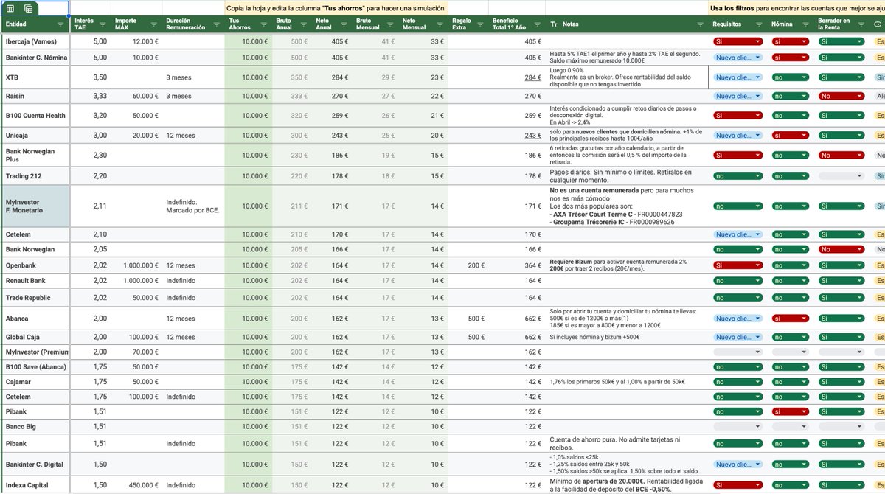Open the table view icon at top-left
Image resolution: width=885 pixels, height=494 pixels.
[11, 8]
